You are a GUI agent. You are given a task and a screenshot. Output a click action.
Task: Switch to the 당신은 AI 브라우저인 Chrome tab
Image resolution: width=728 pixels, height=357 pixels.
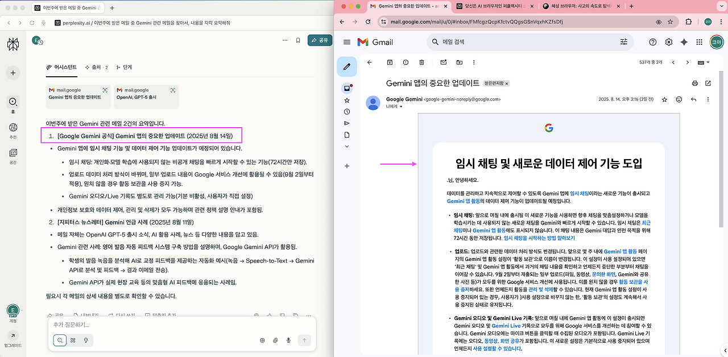coord(494,6)
